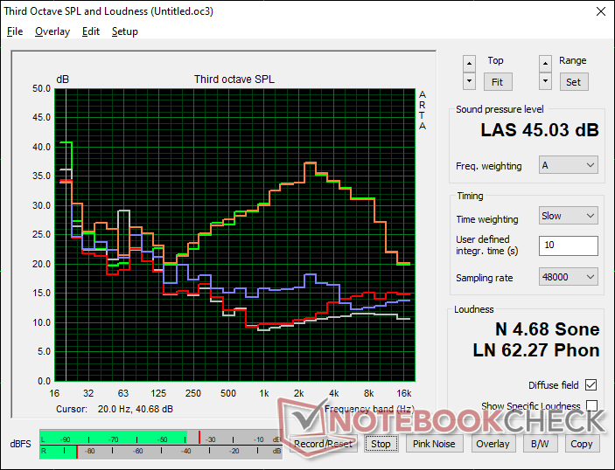Viewport: 615px width, 470px height.
Task: Click the Stop button
Action: [x=381, y=444]
